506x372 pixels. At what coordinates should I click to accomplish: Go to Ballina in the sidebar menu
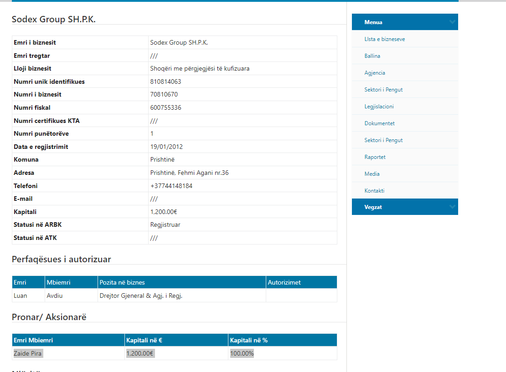(x=372, y=56)
